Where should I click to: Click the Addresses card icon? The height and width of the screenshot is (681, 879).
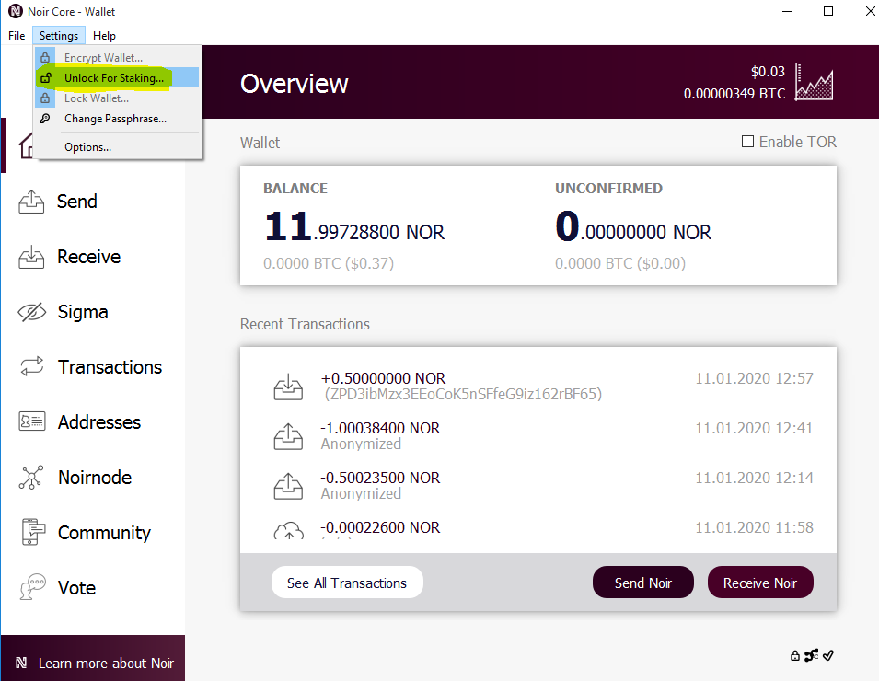pyautogui.click(x=32, y=422)
